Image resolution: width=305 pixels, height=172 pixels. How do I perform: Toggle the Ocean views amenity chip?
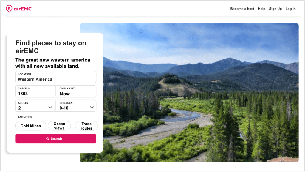[x=59, y=126]
